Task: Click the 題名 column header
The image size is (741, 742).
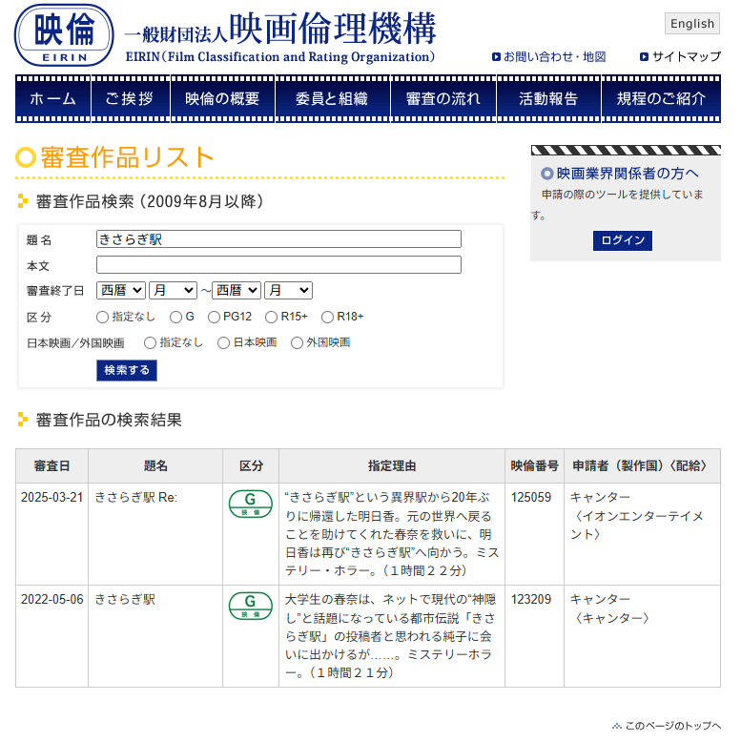Action: click(x=155, y=466)
